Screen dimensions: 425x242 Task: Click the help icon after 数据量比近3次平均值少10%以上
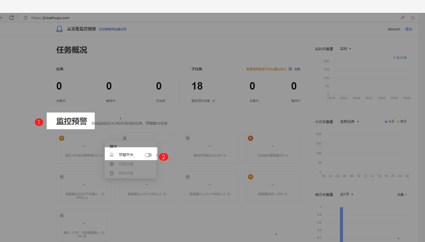click(103, 194)
